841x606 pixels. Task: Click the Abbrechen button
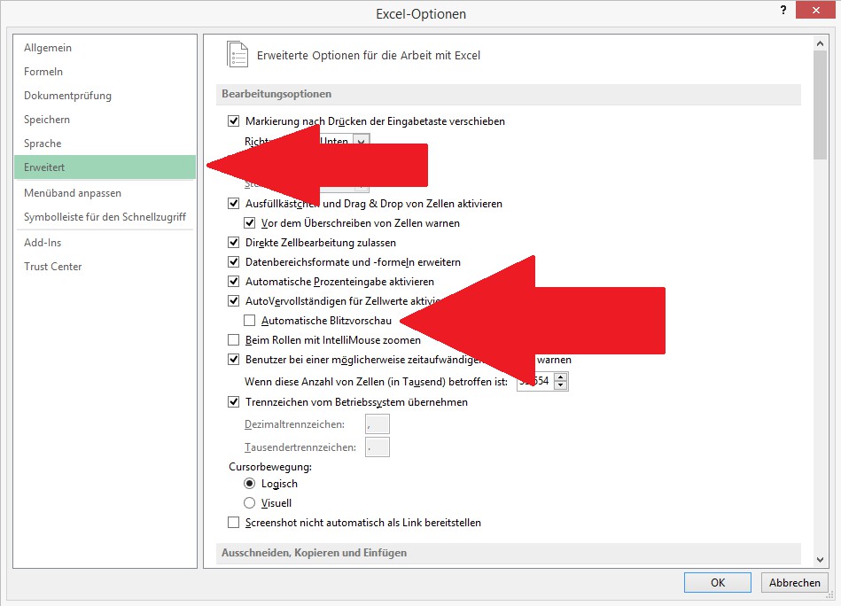794,582
